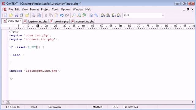Screen dimensions: 196x110
Task: Click the 'DOS' status bar entry
Action: click(x=115, y=107)
